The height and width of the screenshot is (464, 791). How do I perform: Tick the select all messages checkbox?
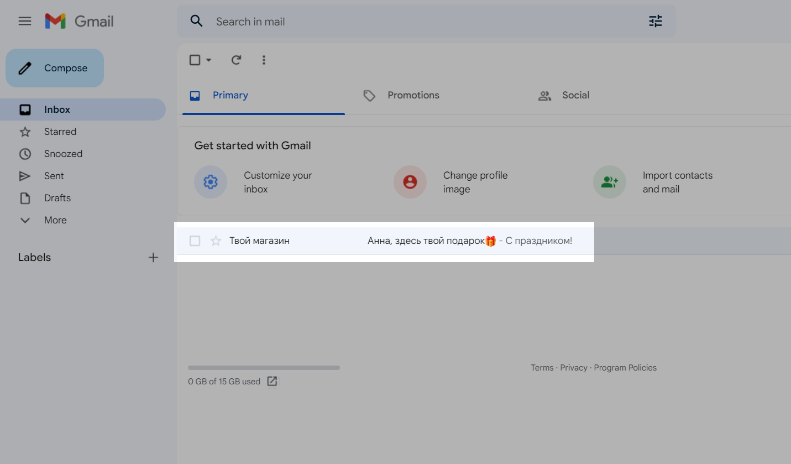click(195, 60)
